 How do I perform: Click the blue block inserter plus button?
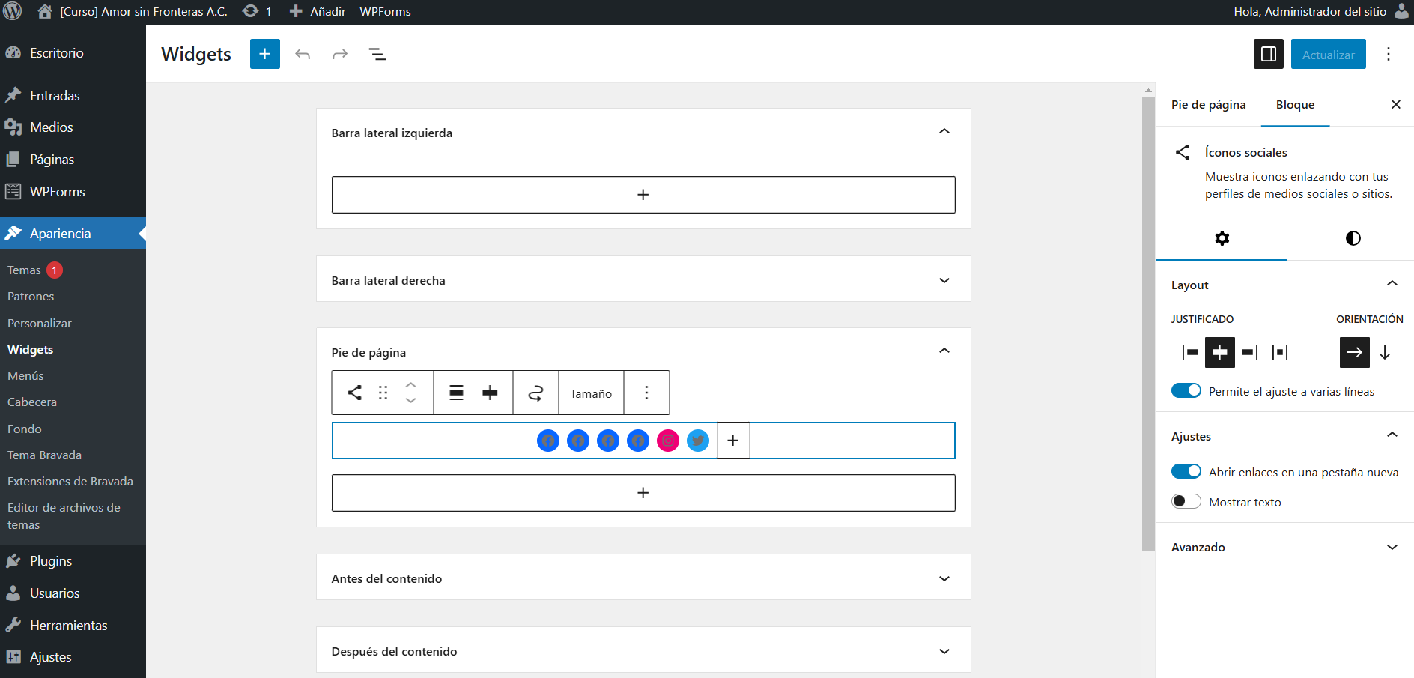[264, 54]
